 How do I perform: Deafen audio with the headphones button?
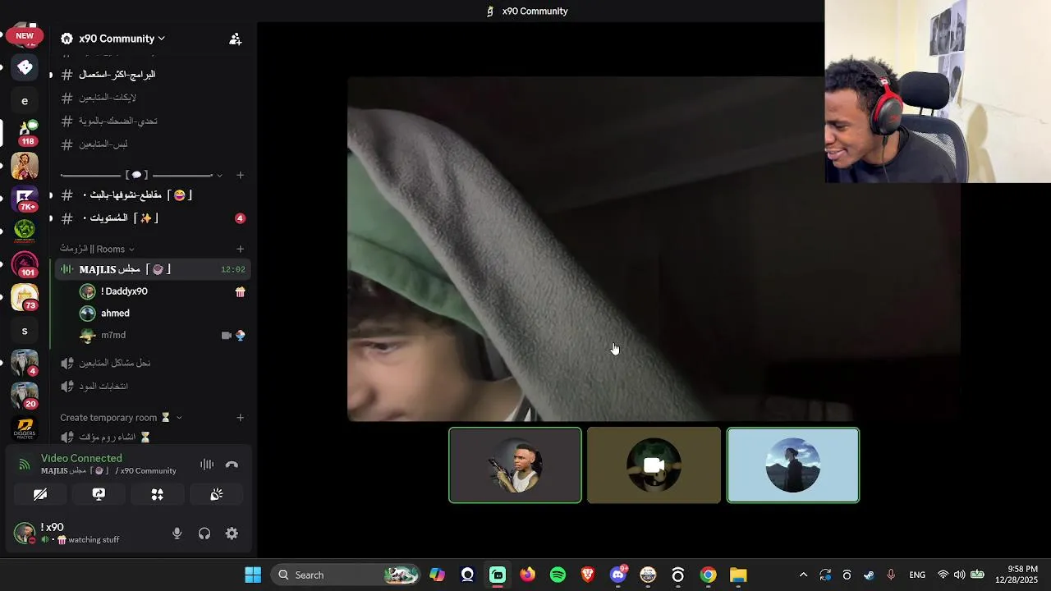tap(204, 534)
